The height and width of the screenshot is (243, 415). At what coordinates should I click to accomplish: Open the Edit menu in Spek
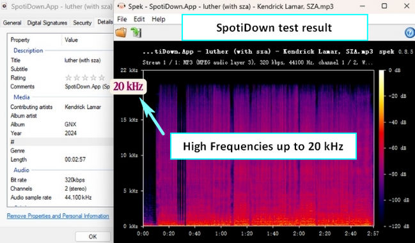tap(139, 19)
